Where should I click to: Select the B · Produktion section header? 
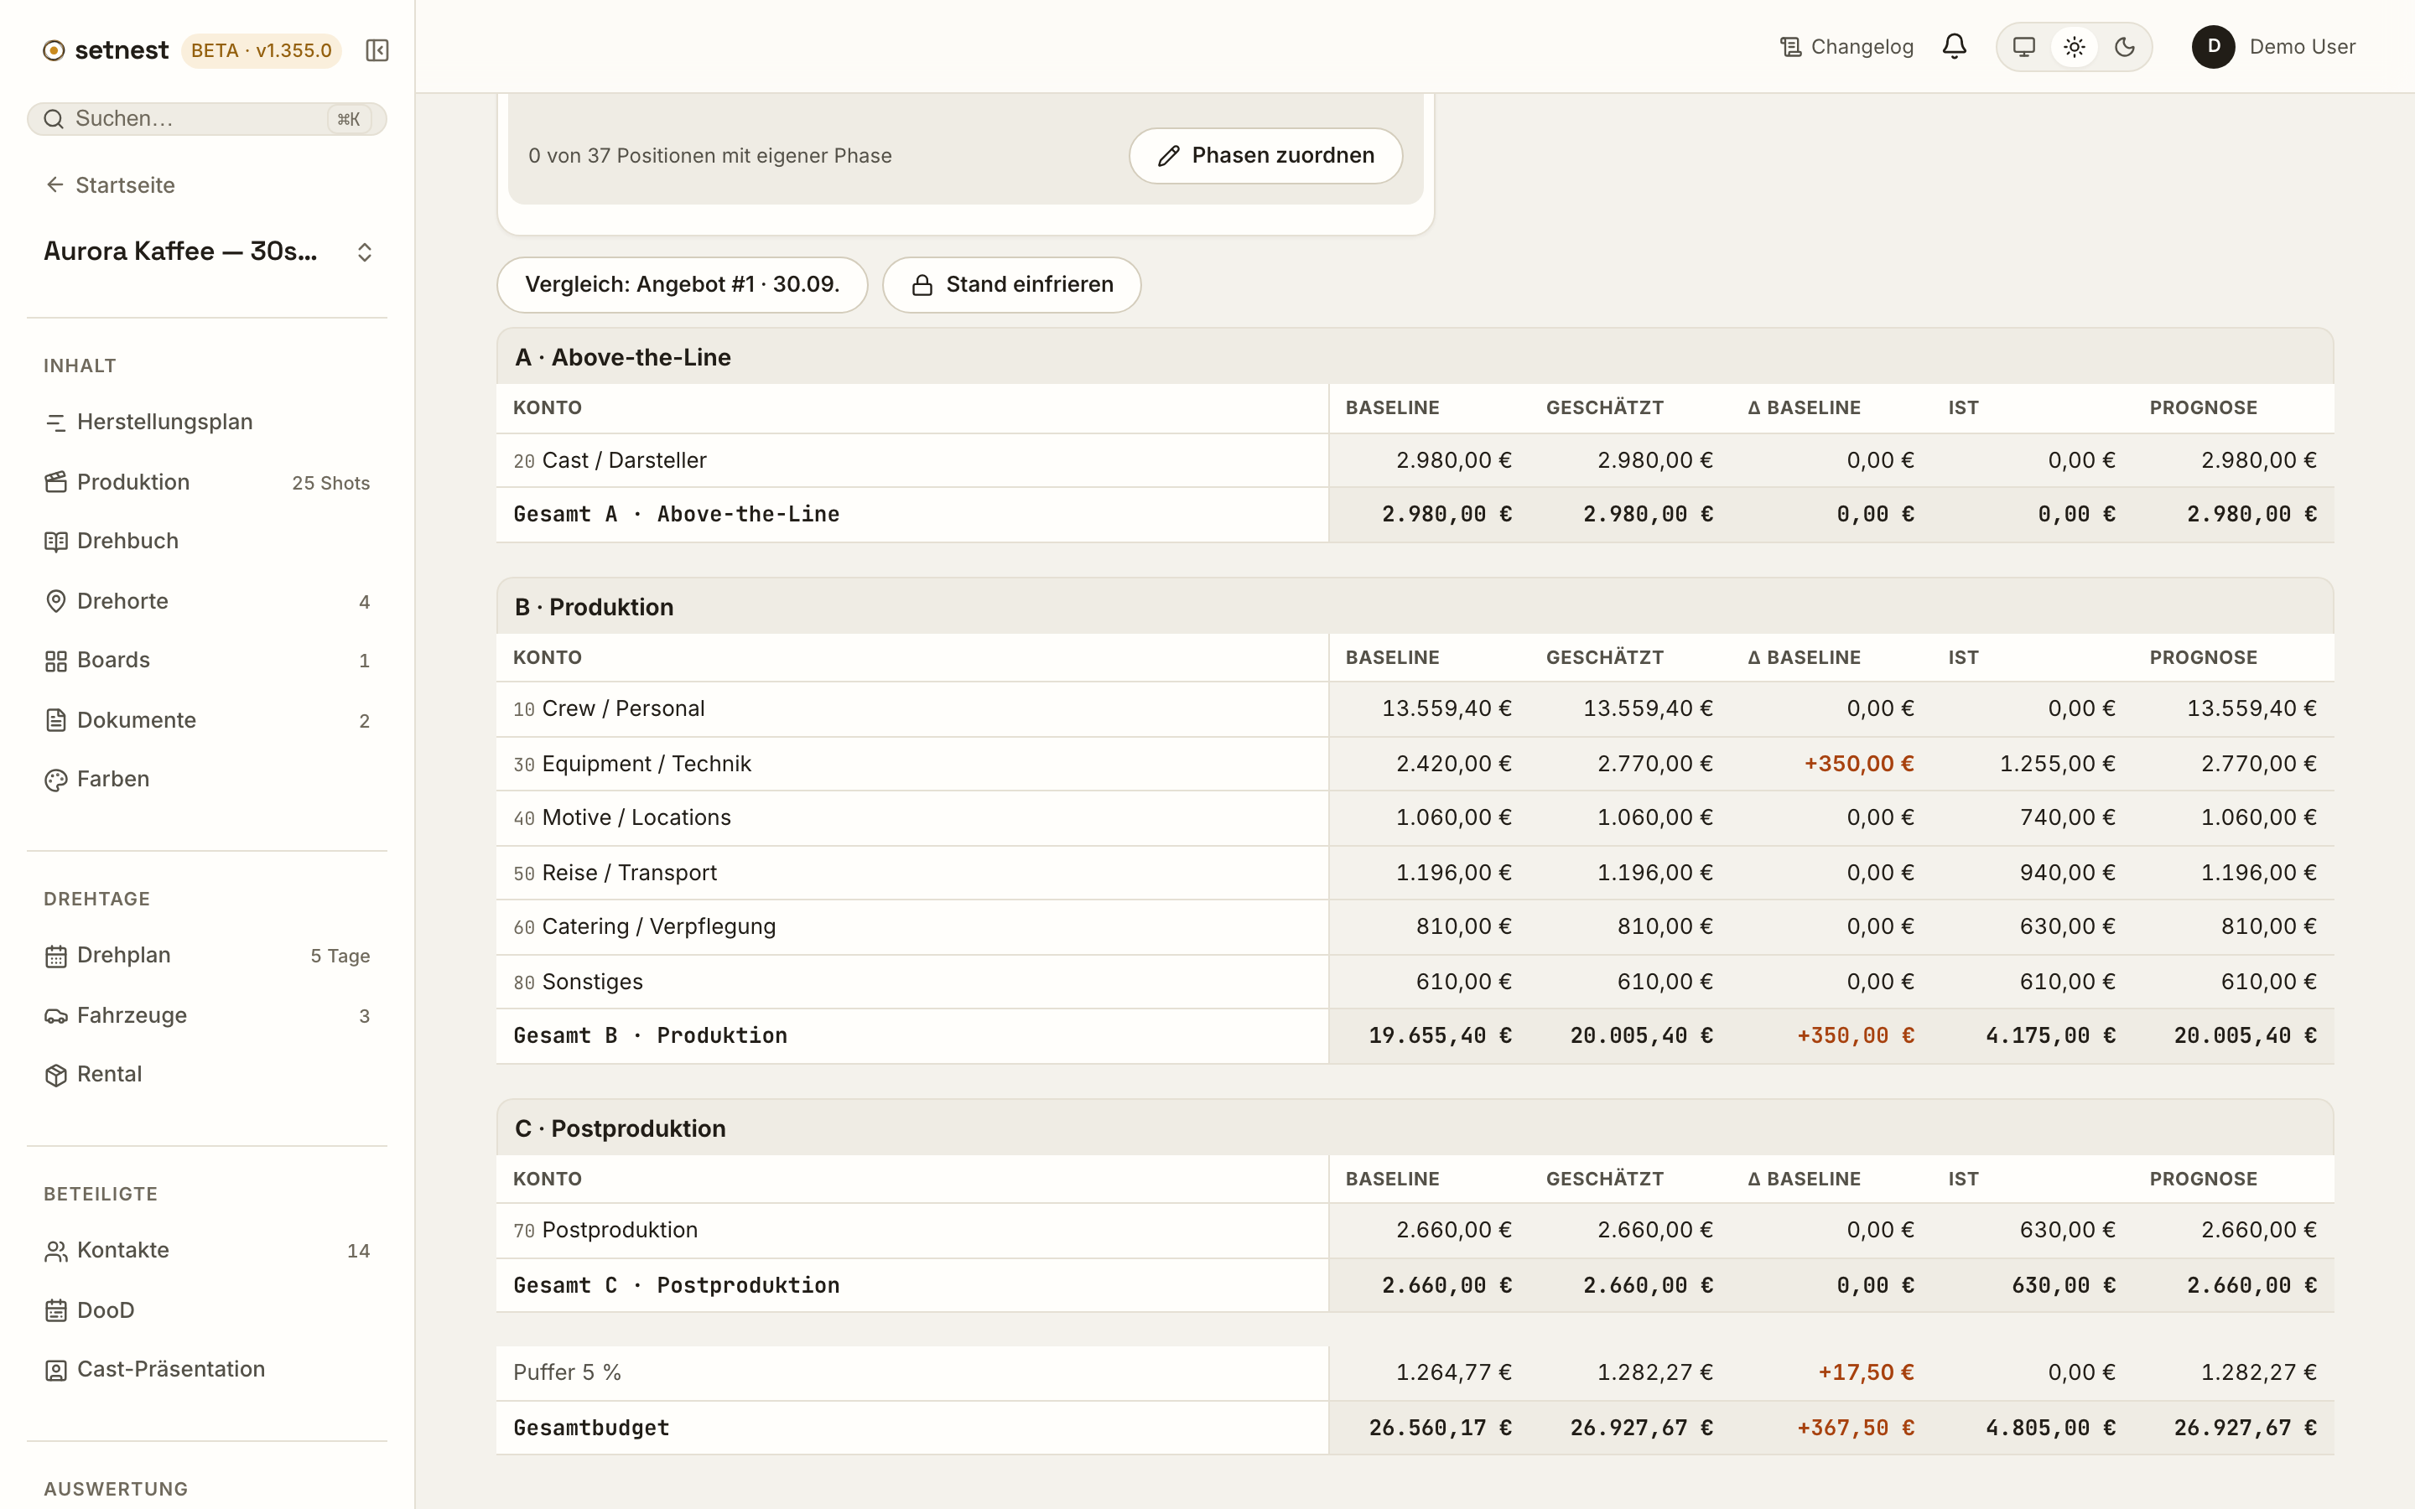(1415, 607)
